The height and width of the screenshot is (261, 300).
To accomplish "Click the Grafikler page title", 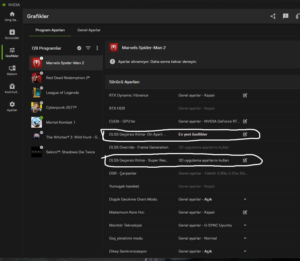I will (x=38, y=16).
